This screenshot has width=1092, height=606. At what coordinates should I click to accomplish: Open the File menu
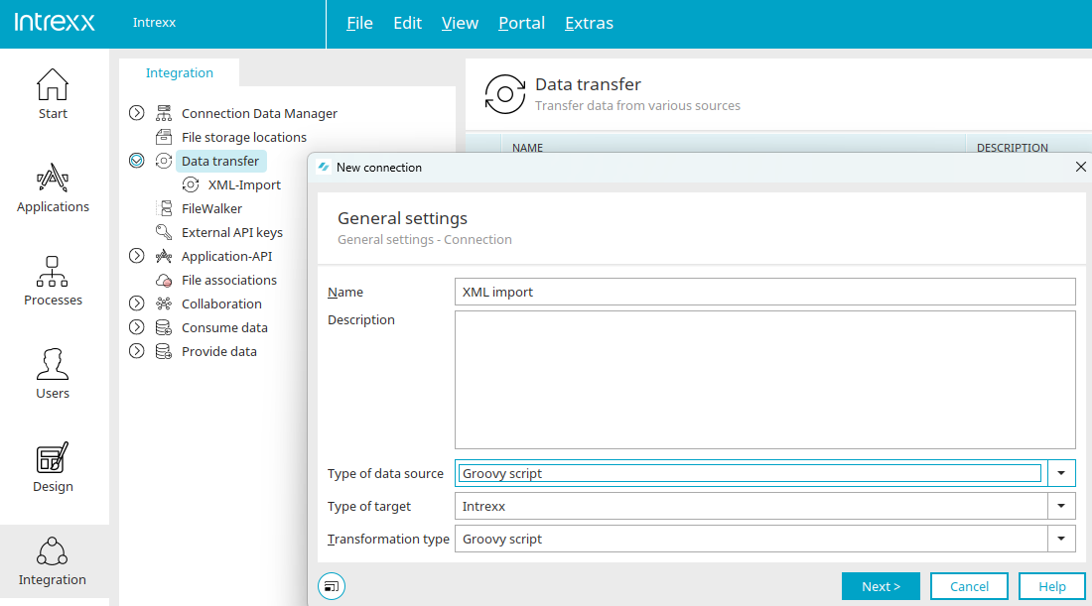point(359,23)
